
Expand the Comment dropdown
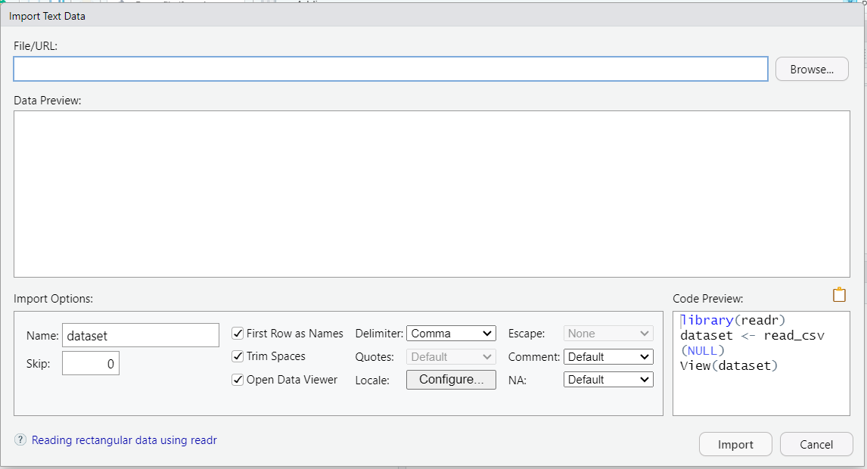(608, 356)
